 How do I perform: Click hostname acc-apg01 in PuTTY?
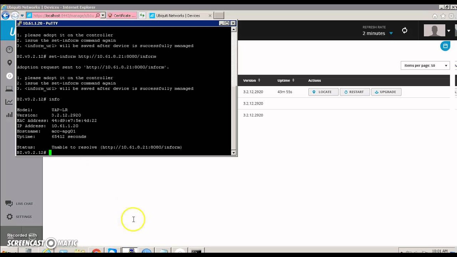point(64,131)
